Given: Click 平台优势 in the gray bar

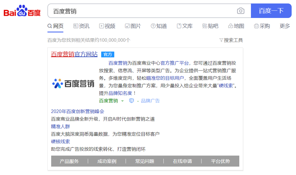Looking at the screenshot, I should (220, 161).
